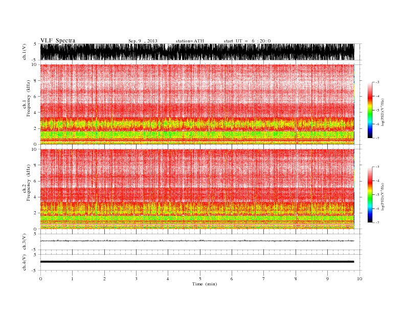This screenshot has width=405, height=313.
Task: Click the time axis tick label "6"
Action: (x=232, y=279)
